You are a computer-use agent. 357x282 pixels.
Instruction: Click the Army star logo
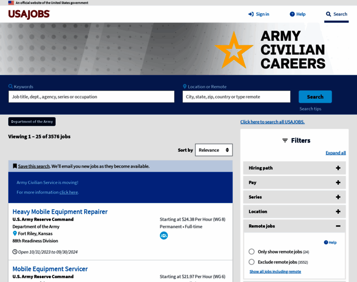click(x=233, y=50)
